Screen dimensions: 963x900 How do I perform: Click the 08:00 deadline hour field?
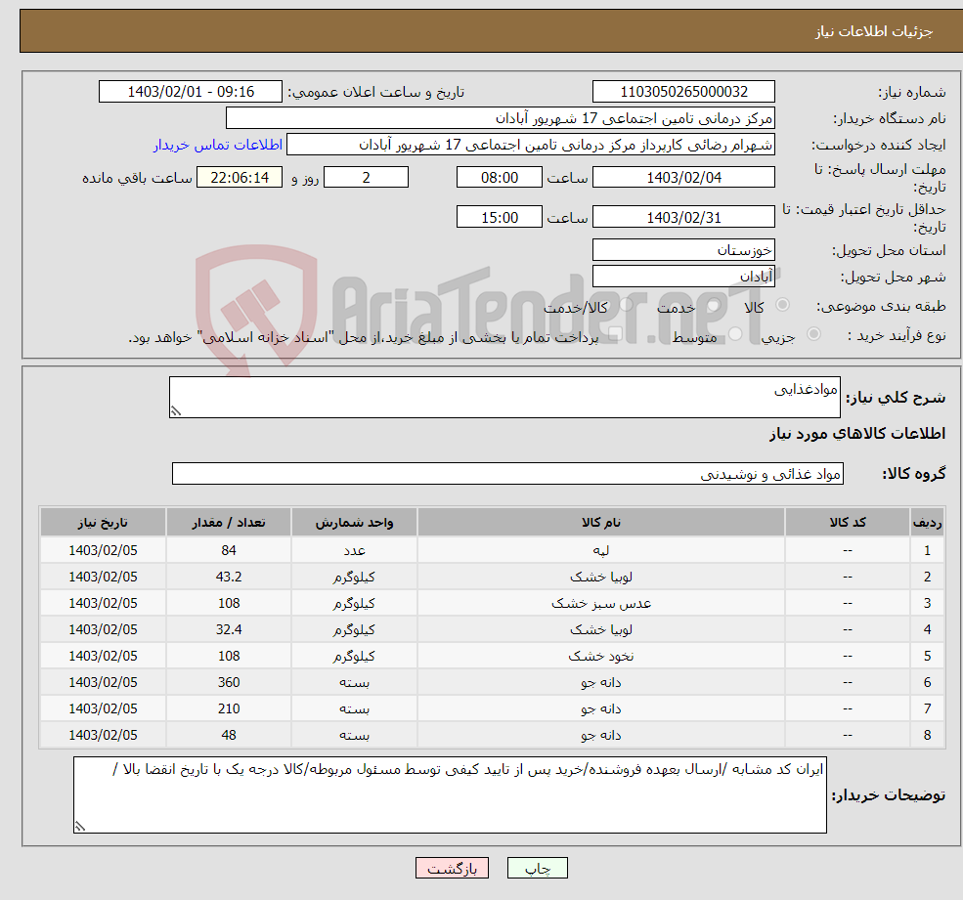click(x=500, y=178)
